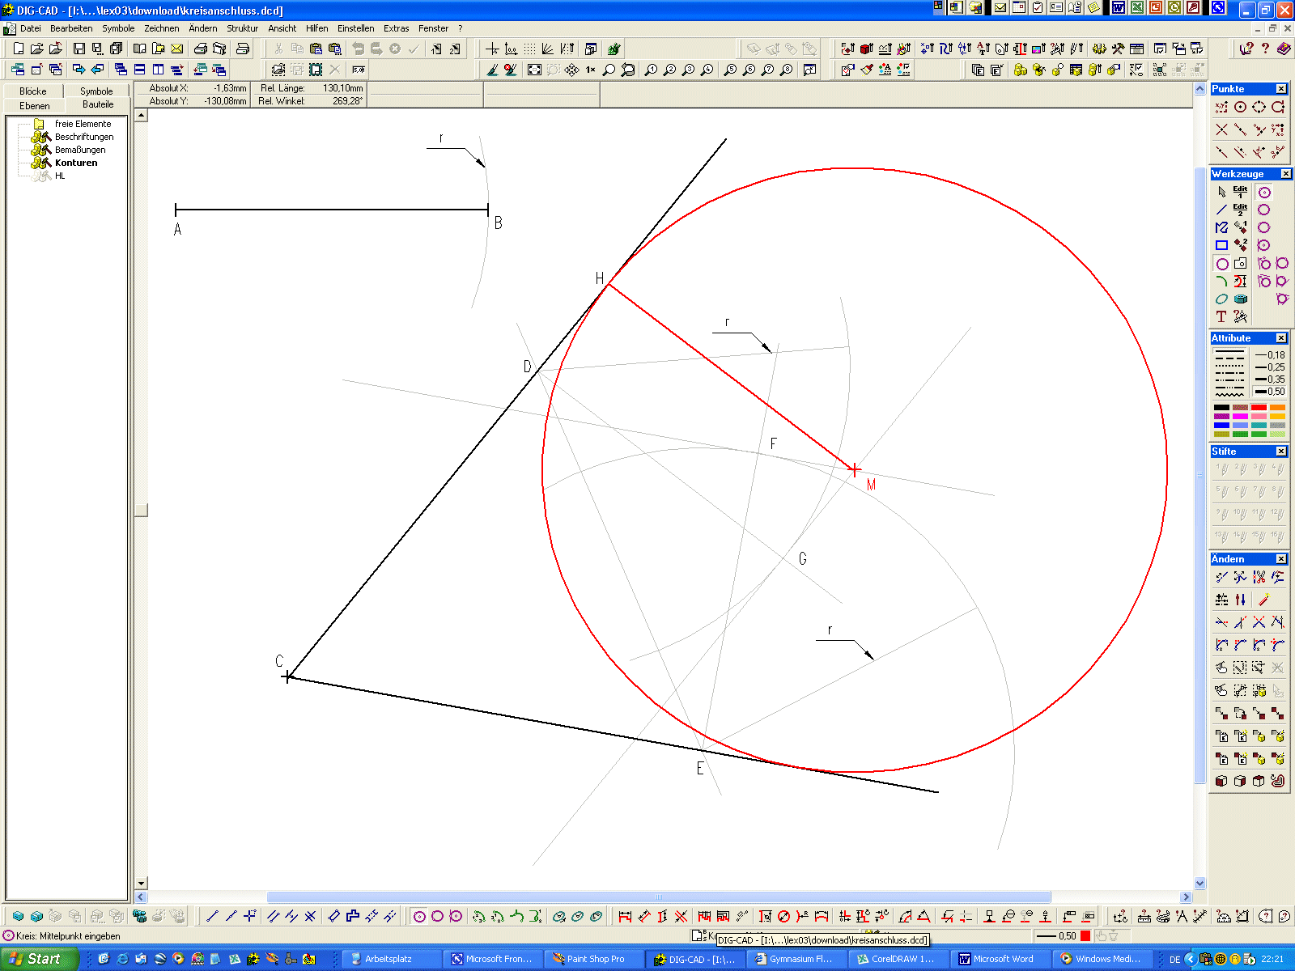Click the save diskette icon
Screen dimensions: 1295x971
point(79,49)
